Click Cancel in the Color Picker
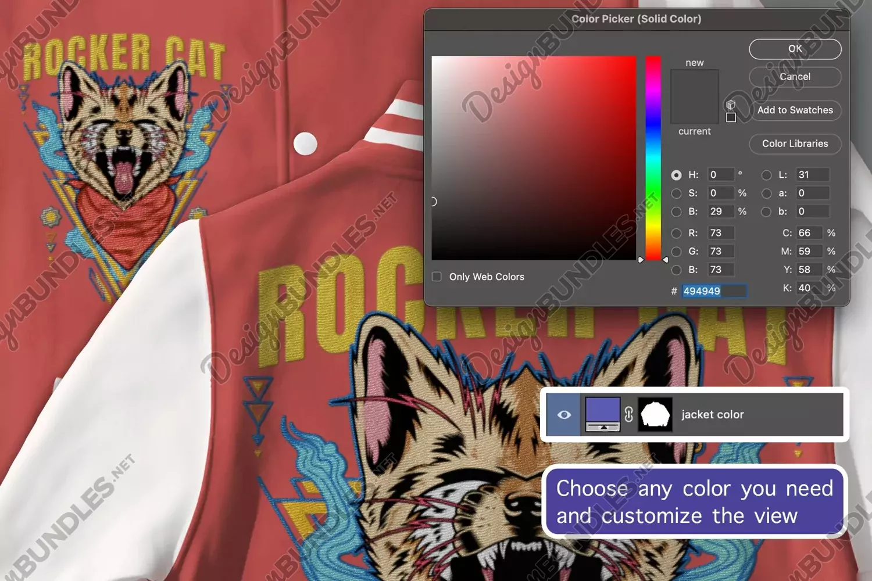 (795, 77)
